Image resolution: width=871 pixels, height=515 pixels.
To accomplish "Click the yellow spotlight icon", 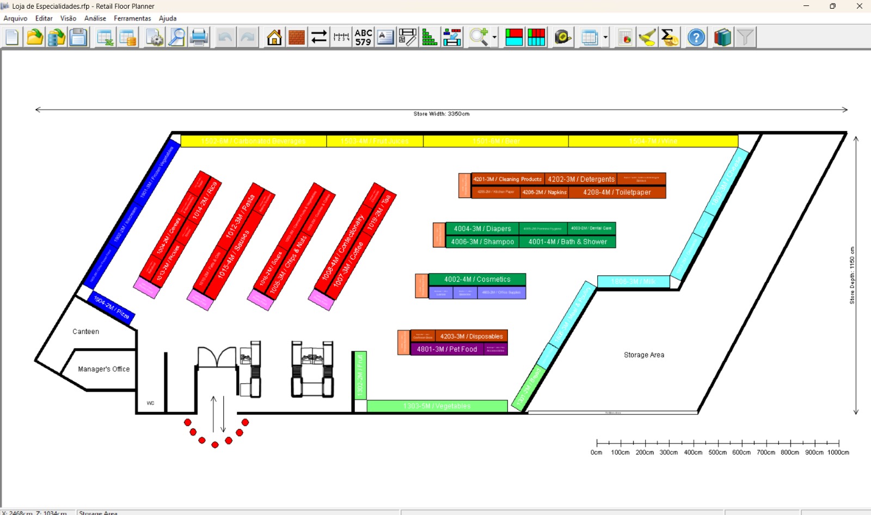I will (x=648, y=38).
